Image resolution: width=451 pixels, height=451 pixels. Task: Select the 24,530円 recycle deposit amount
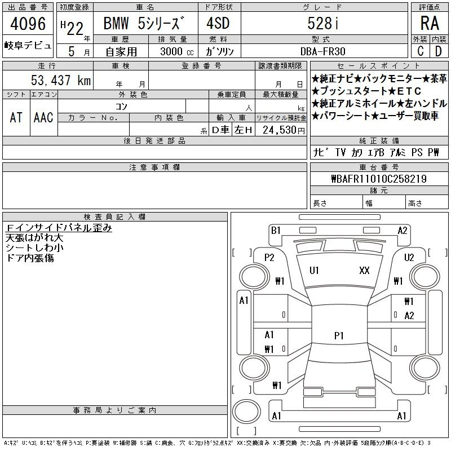pyautogui.click(x=281, y=130)
